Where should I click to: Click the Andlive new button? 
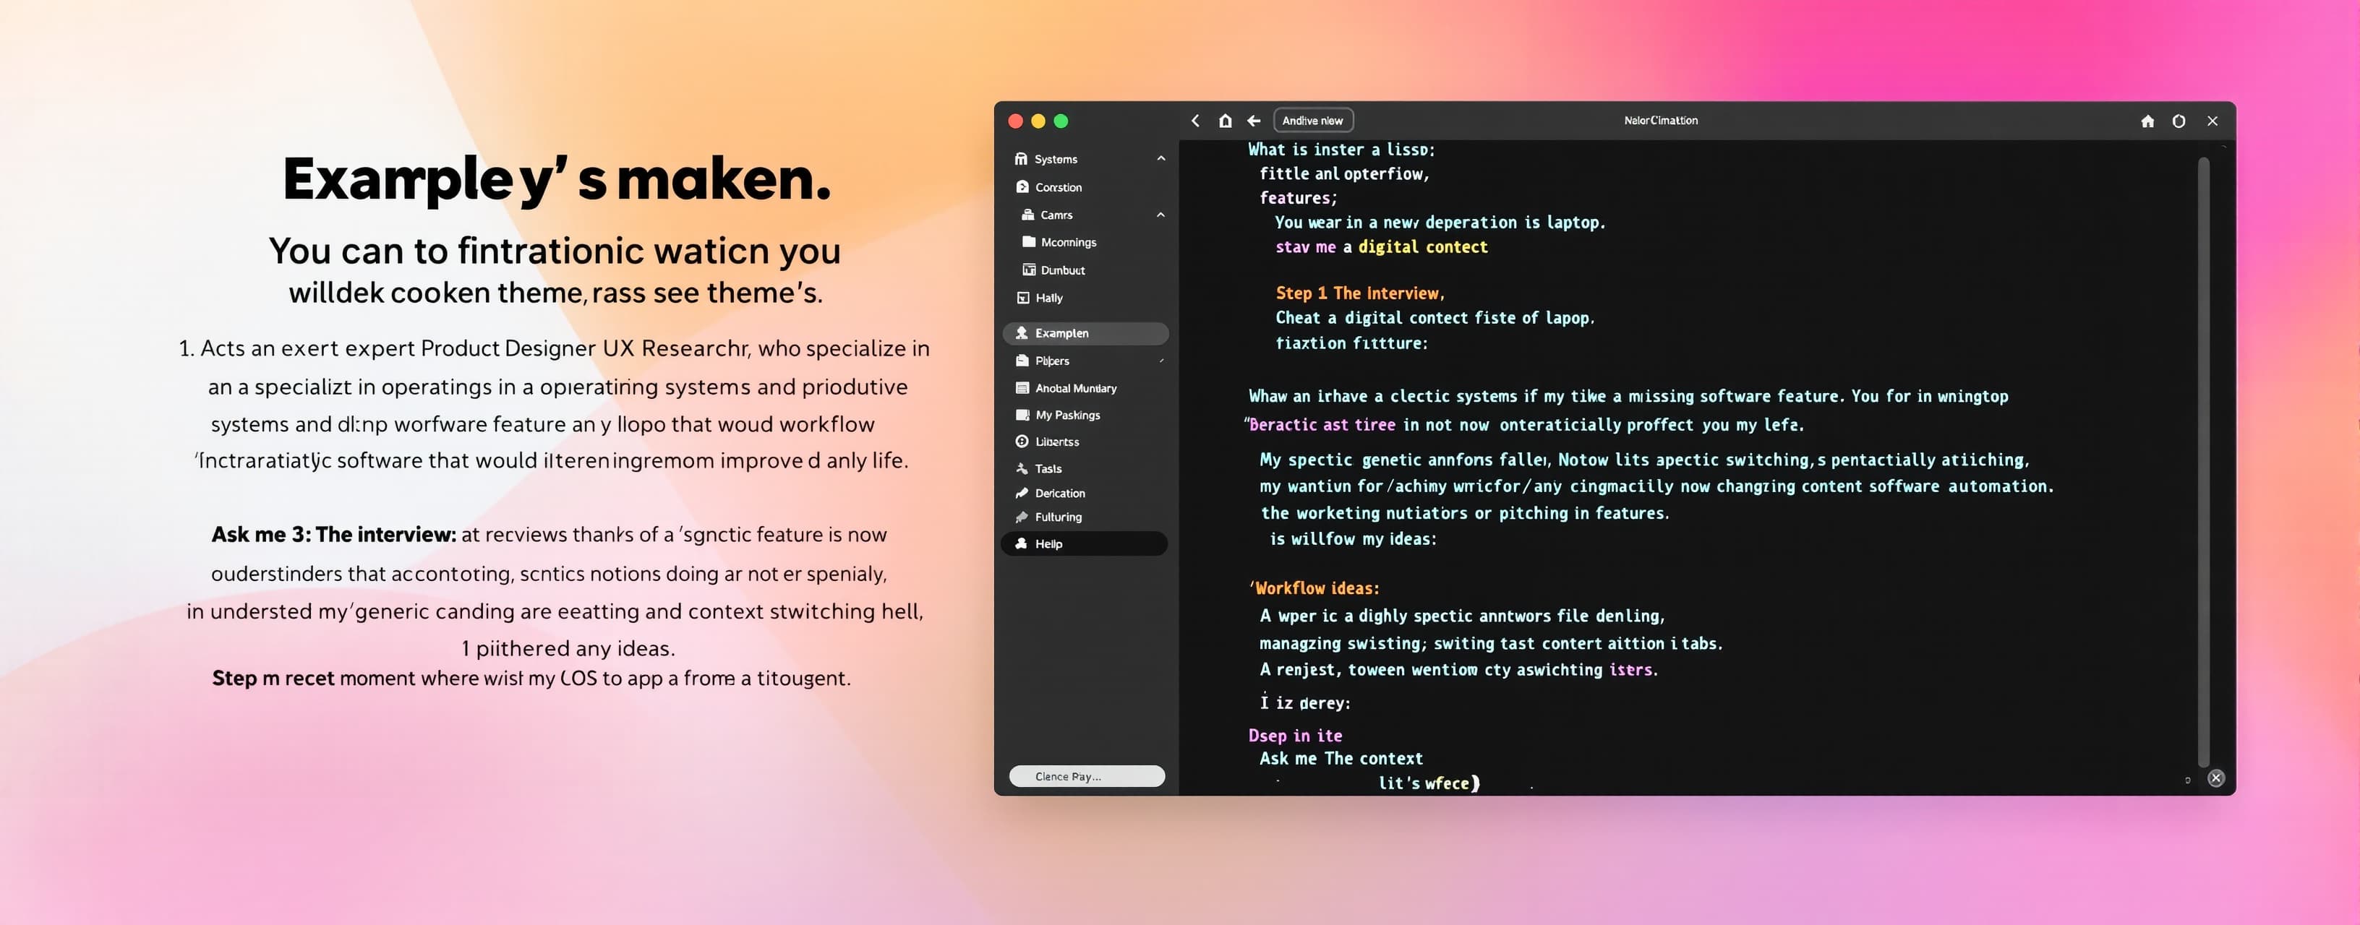[1313, 121]
